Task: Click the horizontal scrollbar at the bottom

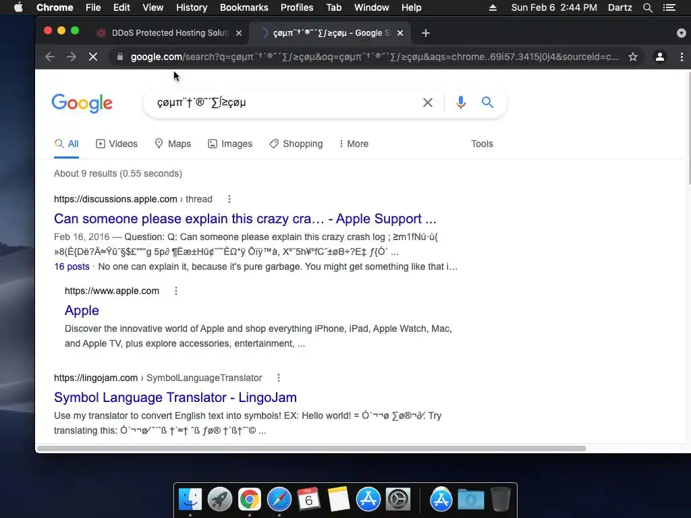Action: point(312,449)
